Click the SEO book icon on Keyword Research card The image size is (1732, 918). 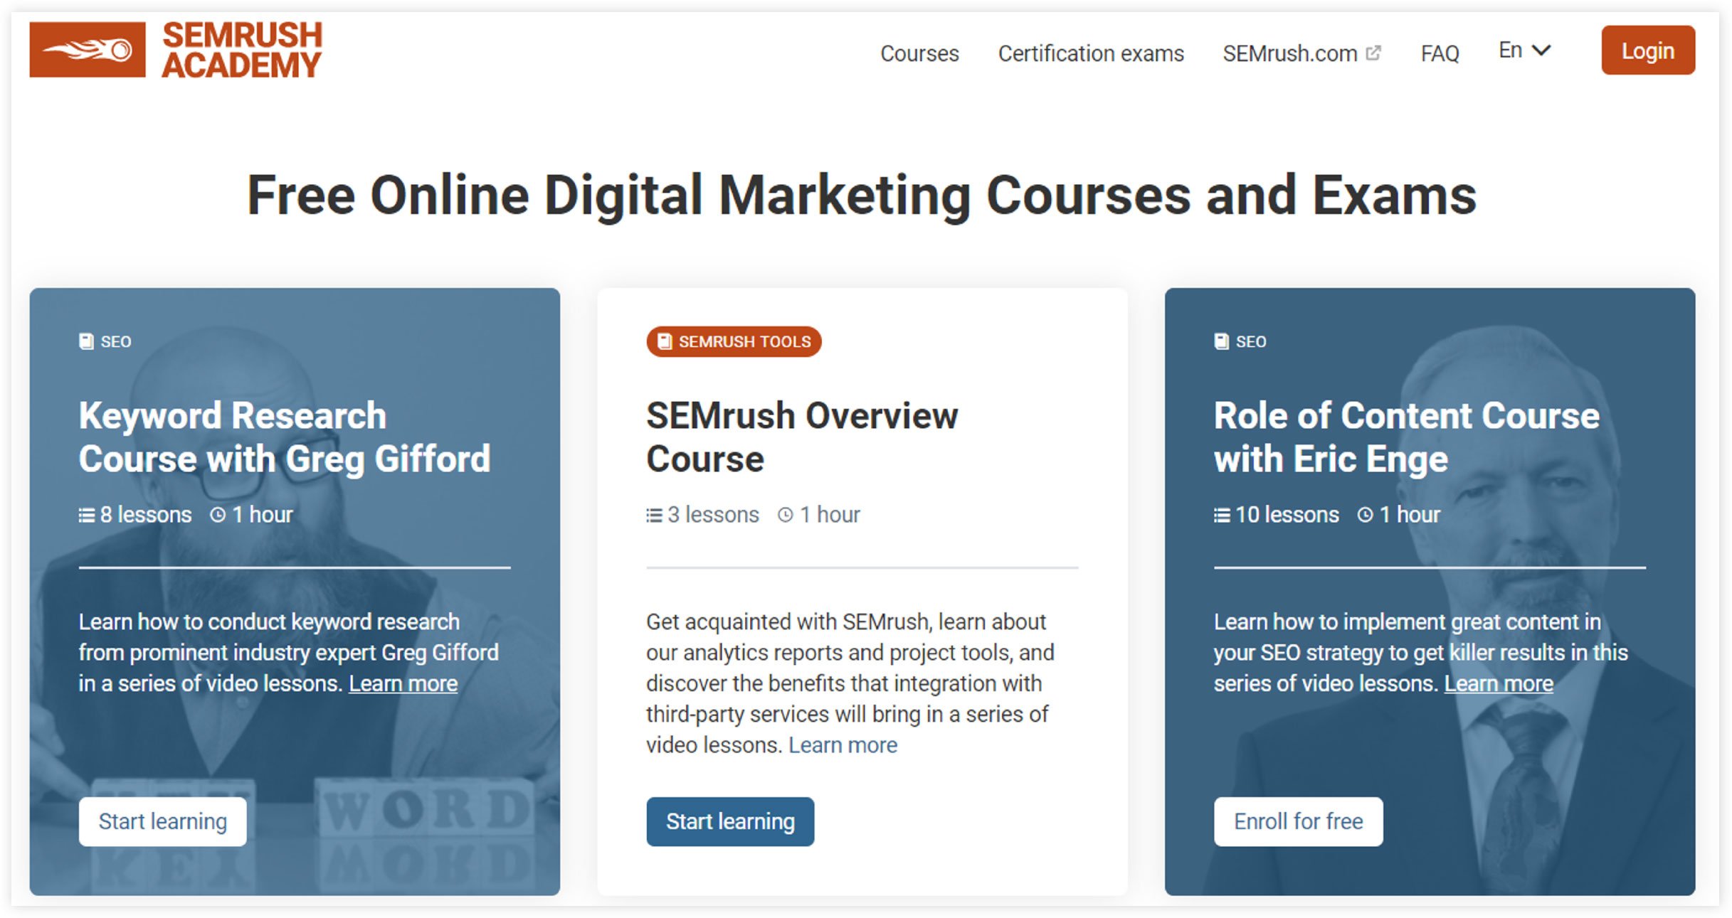[86, 341]
